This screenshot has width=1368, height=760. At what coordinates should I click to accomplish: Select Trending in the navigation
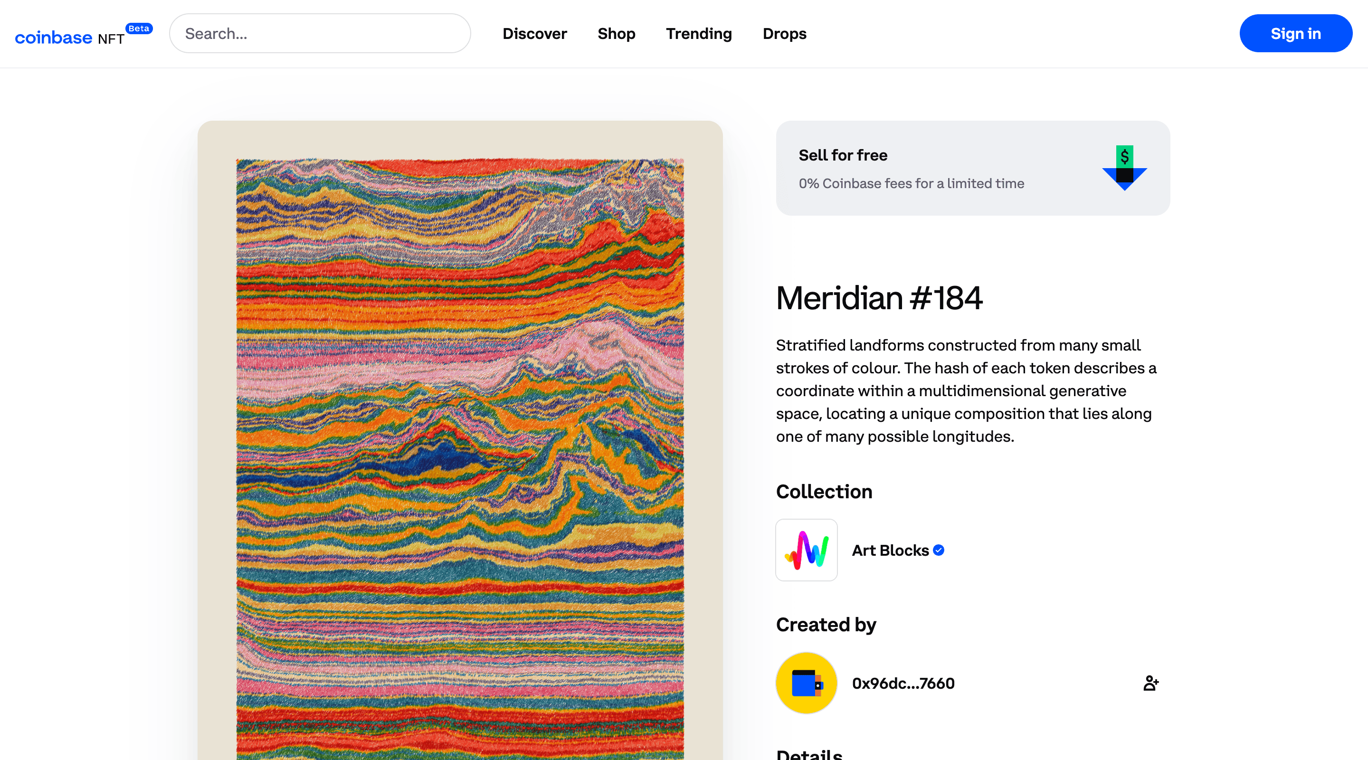(698, 33)
